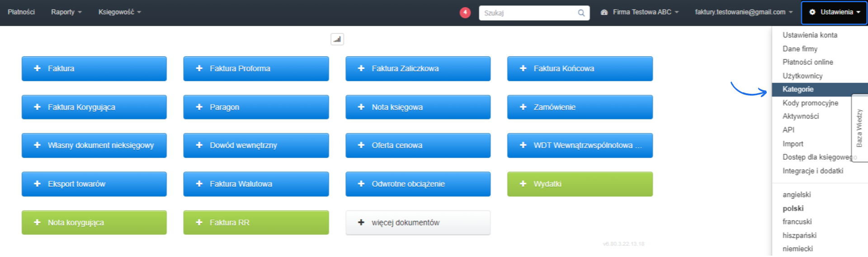Switch language to hiszpański
Viewport: 868px width, 257px height.
pyautogui.click(x=799, y=235)
